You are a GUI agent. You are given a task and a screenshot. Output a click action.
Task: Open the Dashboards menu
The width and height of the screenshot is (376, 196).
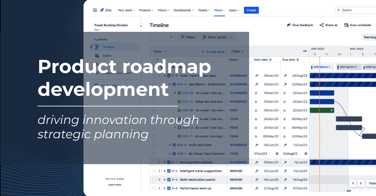pos(184,10)
